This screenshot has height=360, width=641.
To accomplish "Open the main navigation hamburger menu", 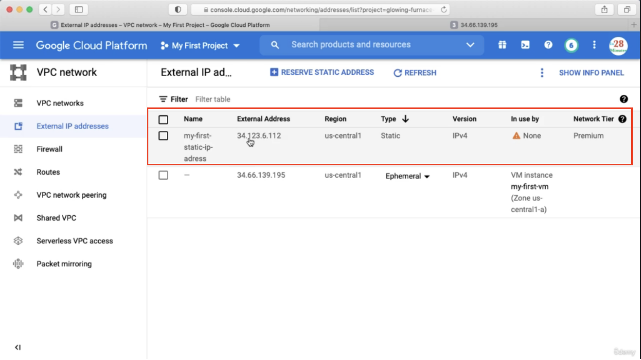I will point(18,45).
